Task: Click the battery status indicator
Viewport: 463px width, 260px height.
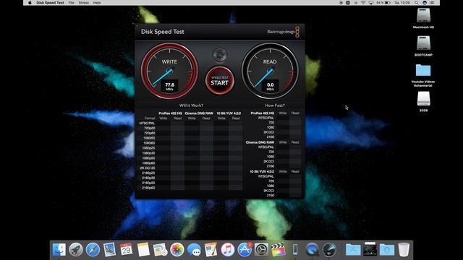Action: [383, 3]
